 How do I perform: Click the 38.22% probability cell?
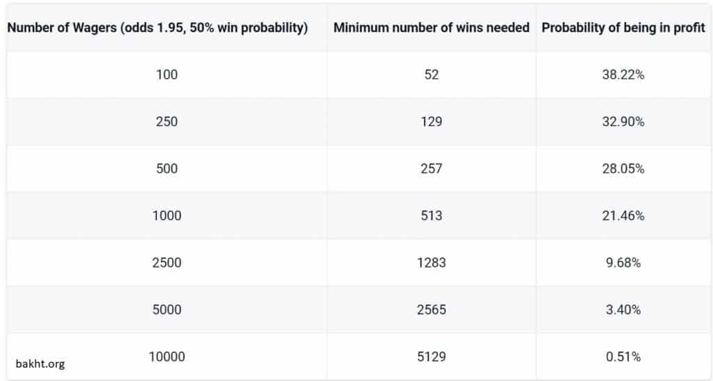click(x=623, y=75)
